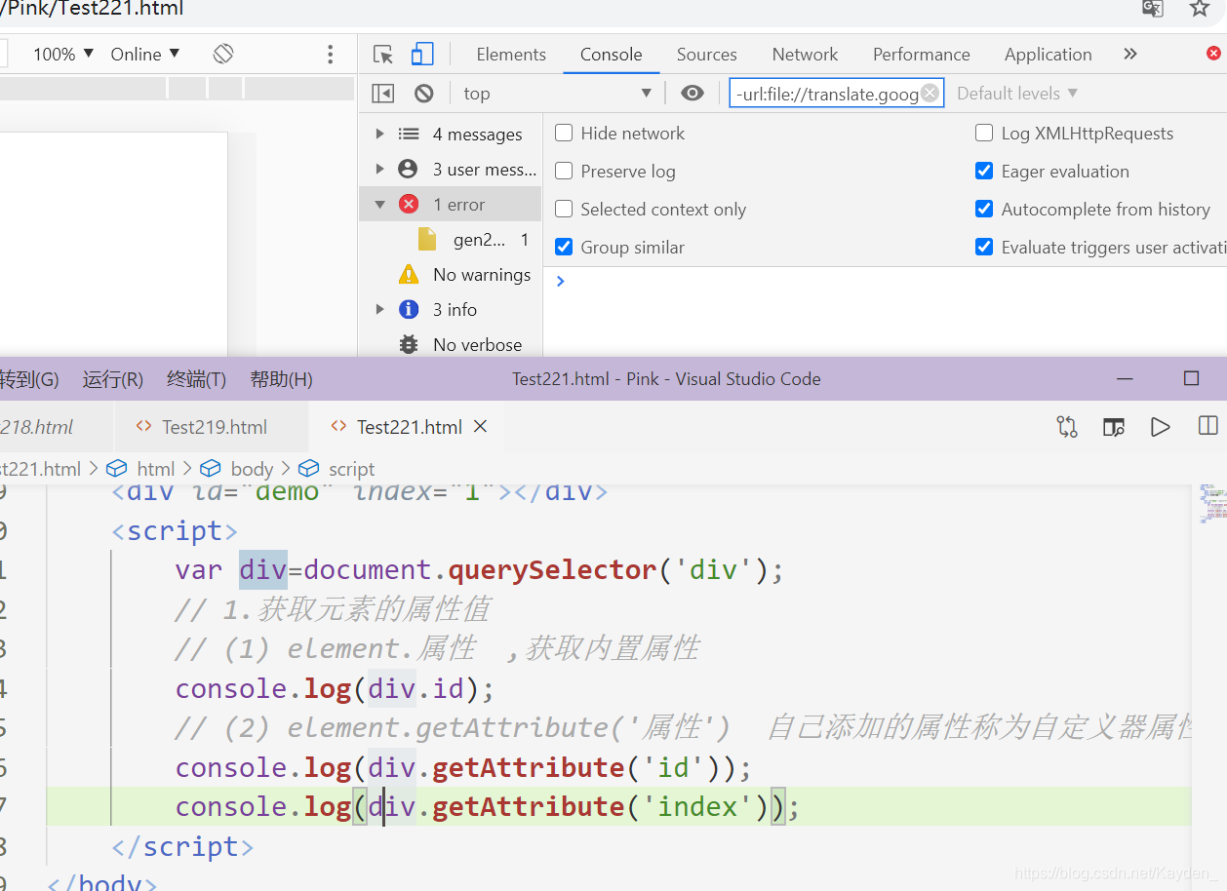Image resolution: width=1227 pixels, height=891 pixels.
Task: Open the 100% zoom dropdown
Action: (63, 54)
